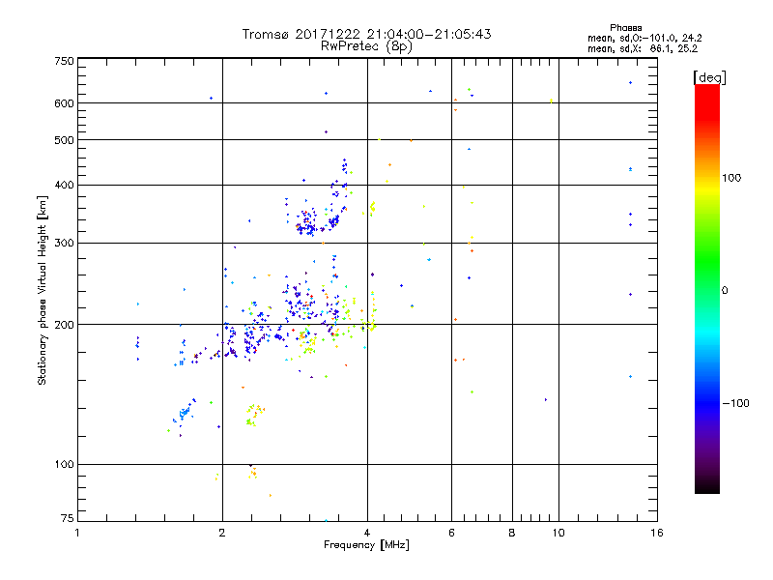This screenshot has height=580, width=773.
Task: Click the y-axis '400' tick label
Action: pos(64,185)
